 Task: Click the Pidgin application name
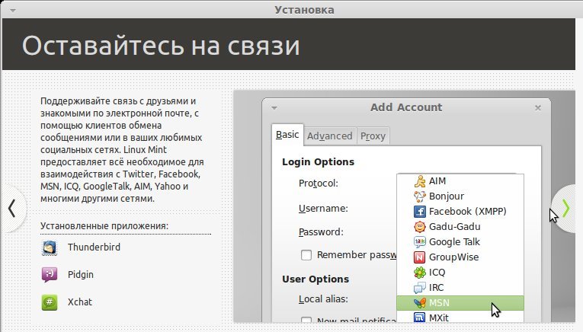click(x=80, y=275)
